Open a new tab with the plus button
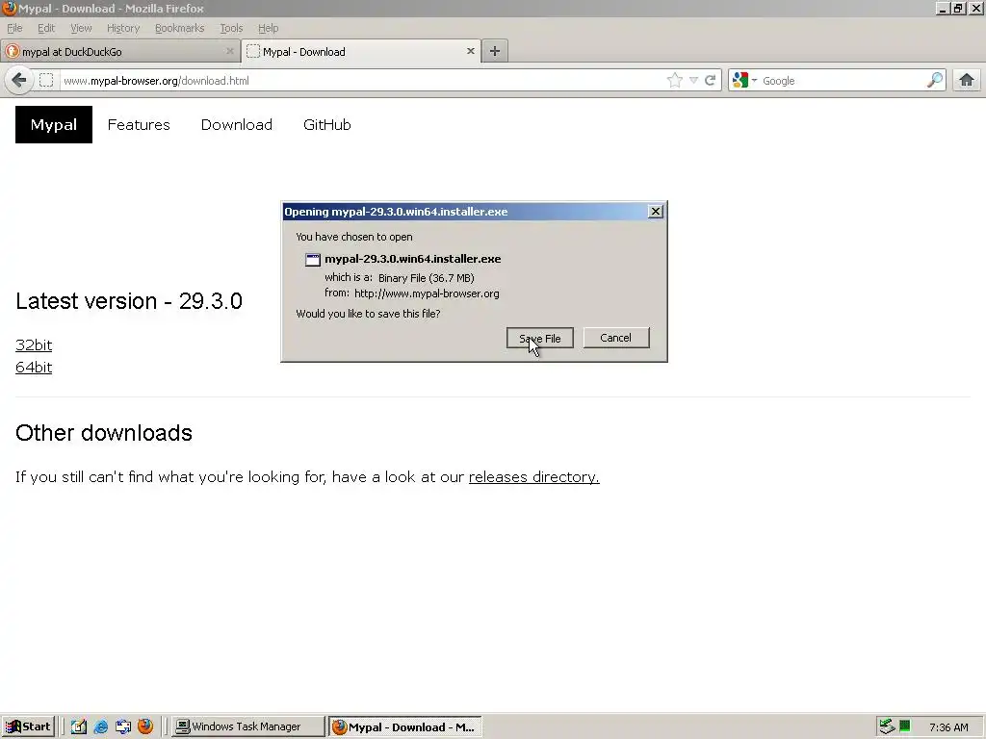986x739 pixels. (495, 52)
